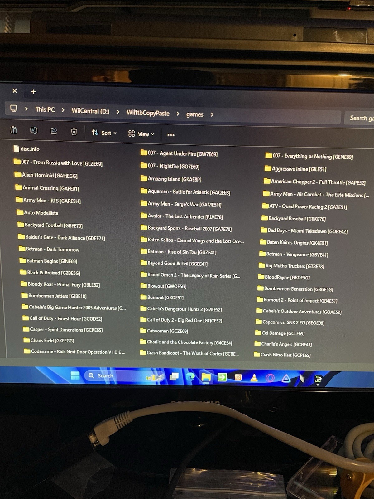374x499 pixels.
Task: Expand the chevron after WiiCentral (D:)
Action: pos(118,112)
